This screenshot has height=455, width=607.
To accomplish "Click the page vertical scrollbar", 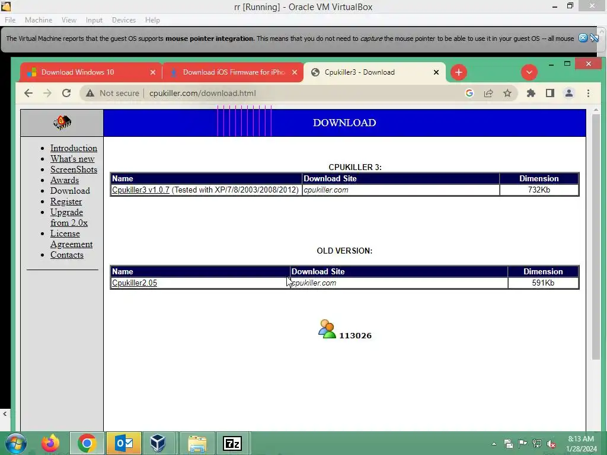I will [596, 237].
